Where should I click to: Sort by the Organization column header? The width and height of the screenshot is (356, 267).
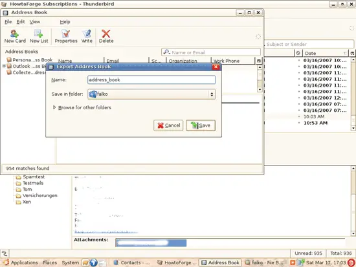tap(188, 61)
